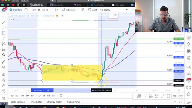
Task: Set the date range to 1Y
Action: [x=44, y=96]
